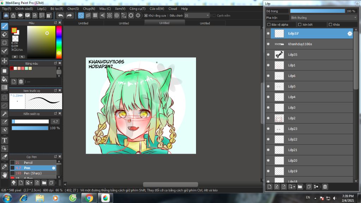Open Tệp(F) menu
The image size is (361, 203).
7,8
